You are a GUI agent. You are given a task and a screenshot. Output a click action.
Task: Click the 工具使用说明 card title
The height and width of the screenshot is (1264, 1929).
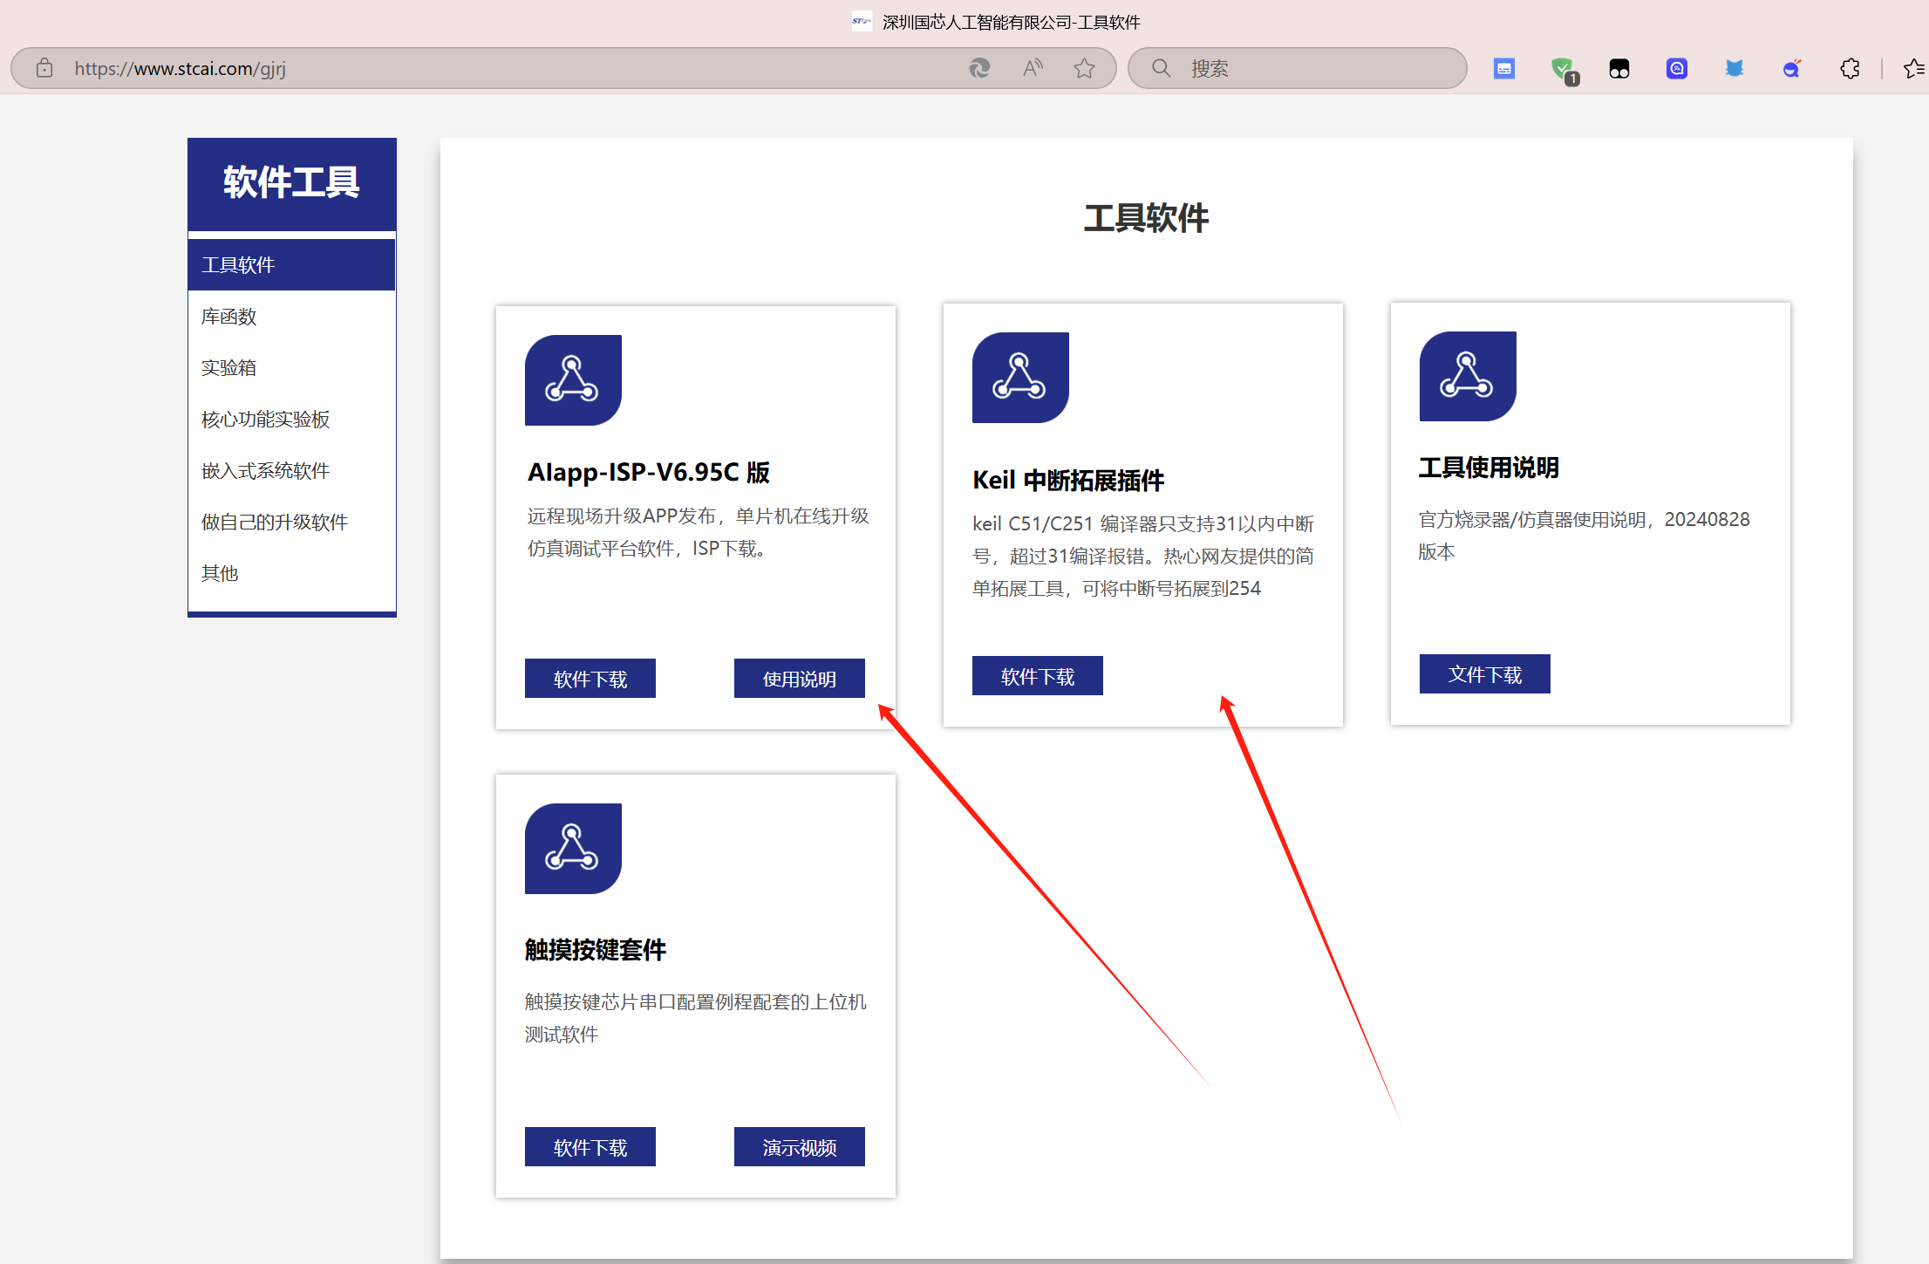[1489, 468]
